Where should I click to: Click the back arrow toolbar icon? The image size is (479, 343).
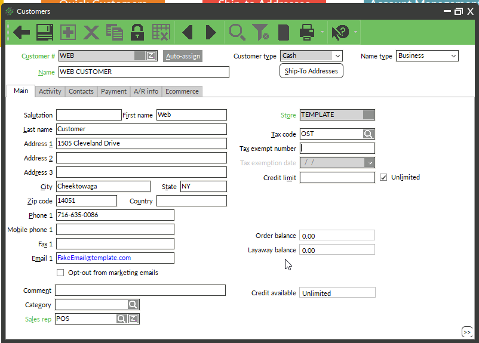tap(22, 32)
